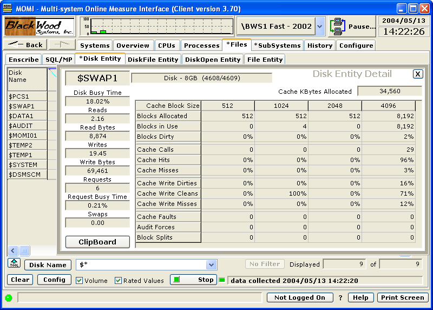Viewport: 433px width, 310px height.
Task: Close the Disk Entity Detail panel
Action: [x=417, y=74]
